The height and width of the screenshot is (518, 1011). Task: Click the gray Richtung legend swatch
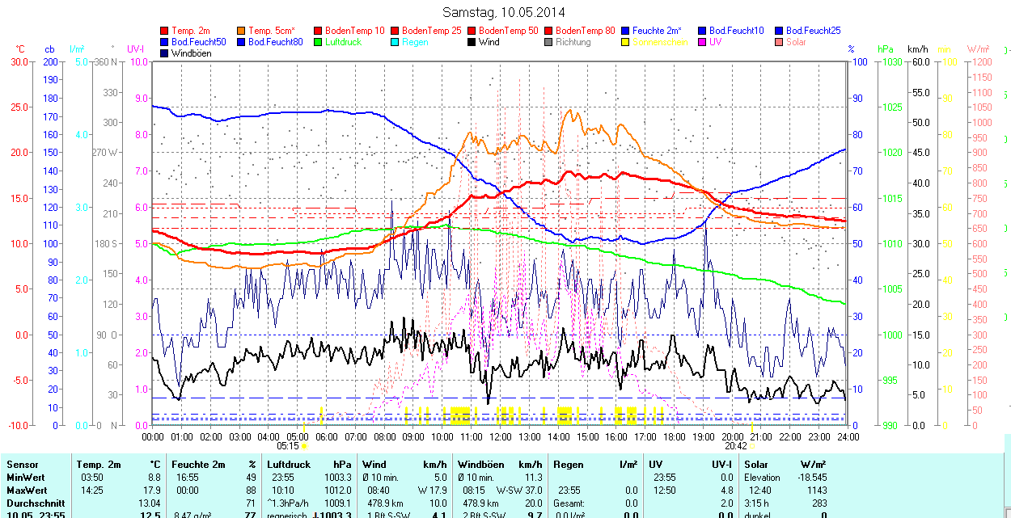click(549, 42)
